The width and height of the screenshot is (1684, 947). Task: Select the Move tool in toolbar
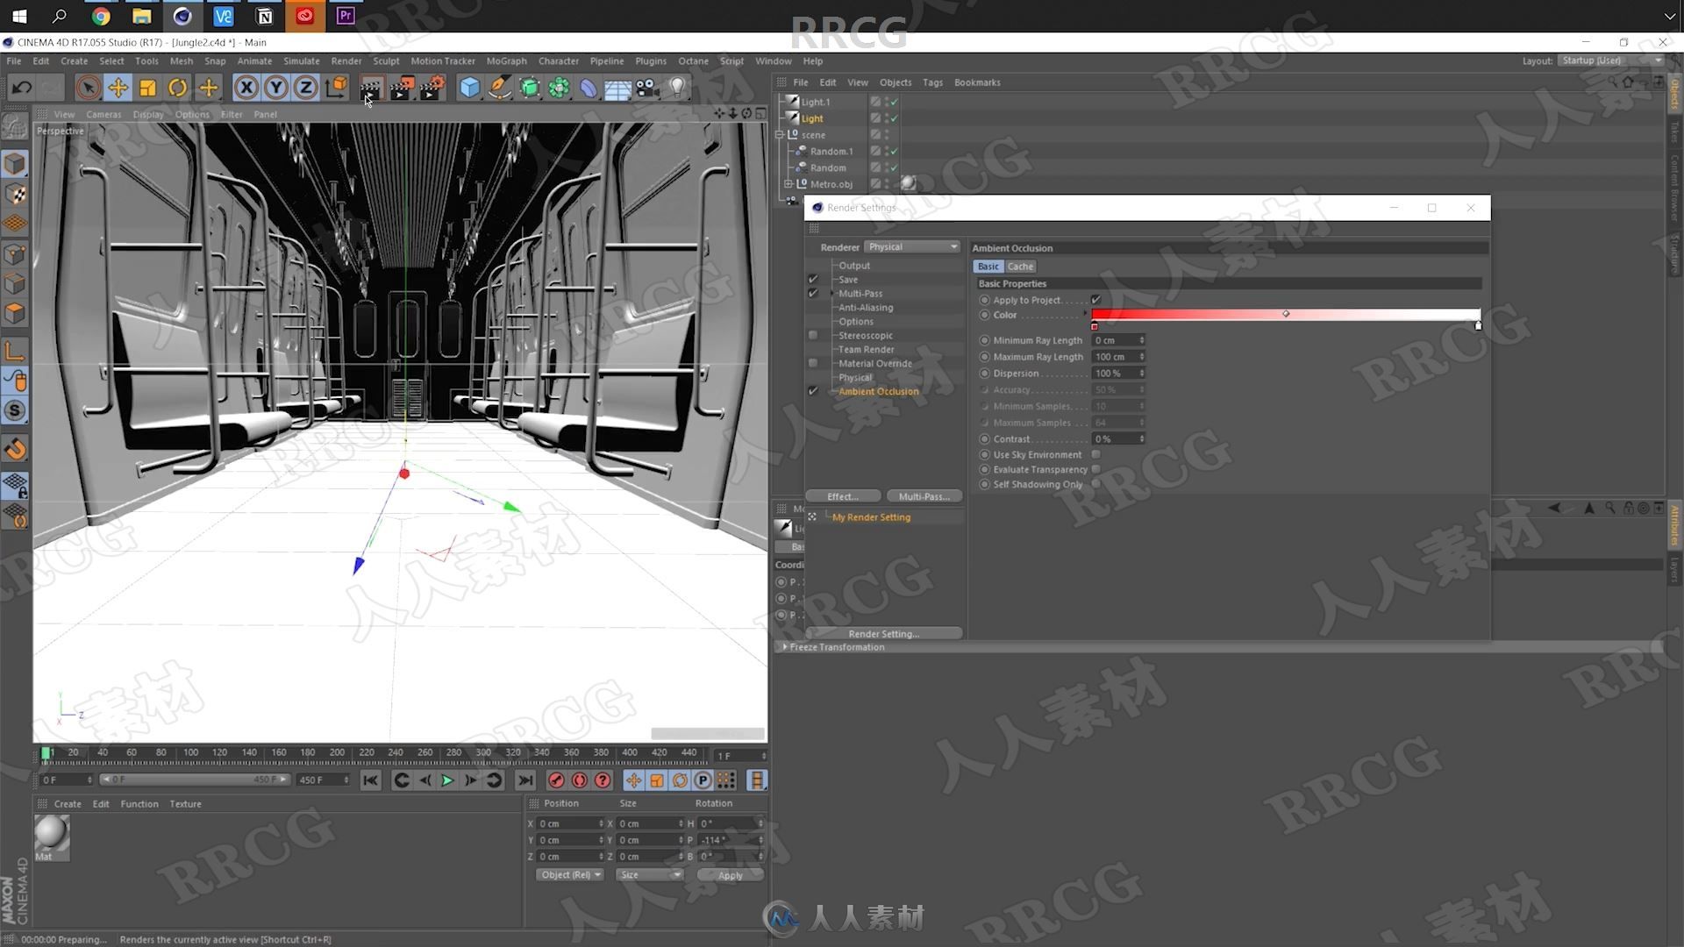pos(116,87)
